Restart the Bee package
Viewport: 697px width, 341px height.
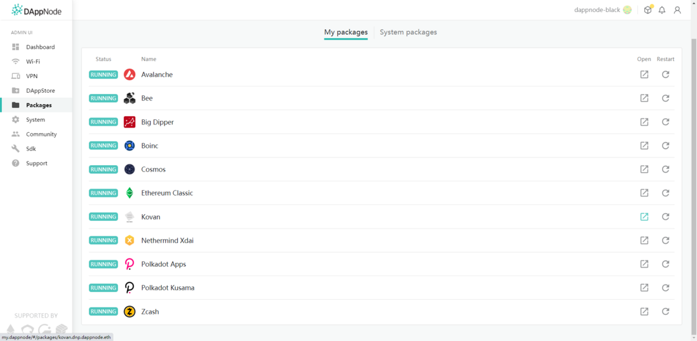click(665, 98)
